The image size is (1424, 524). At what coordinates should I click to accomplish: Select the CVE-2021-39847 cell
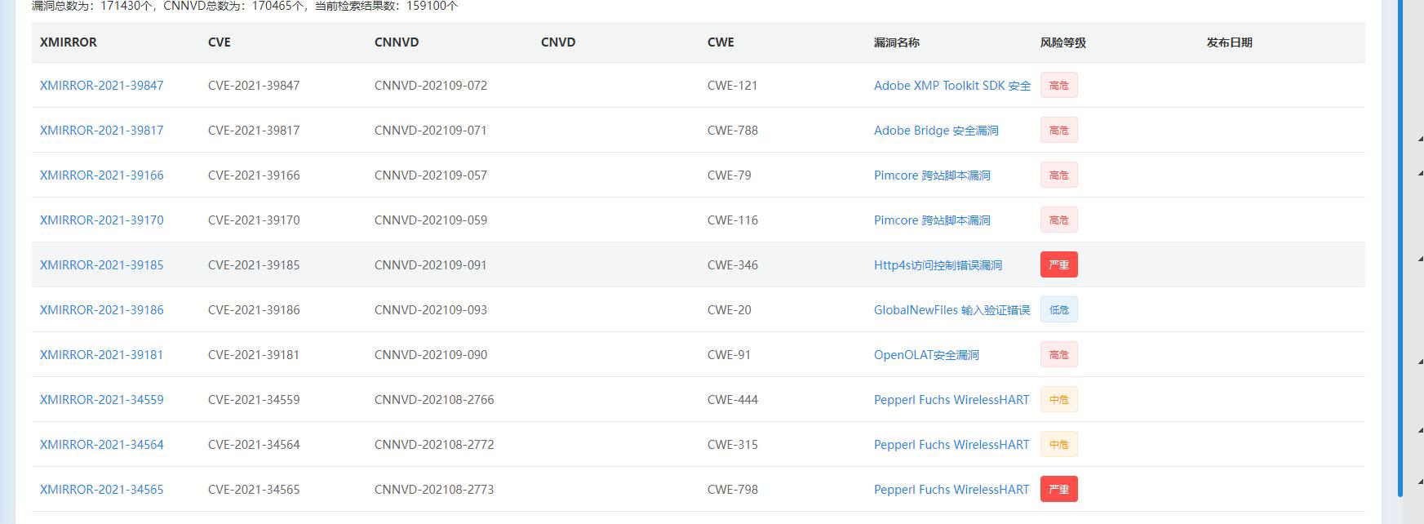click(x=254, y=86)
